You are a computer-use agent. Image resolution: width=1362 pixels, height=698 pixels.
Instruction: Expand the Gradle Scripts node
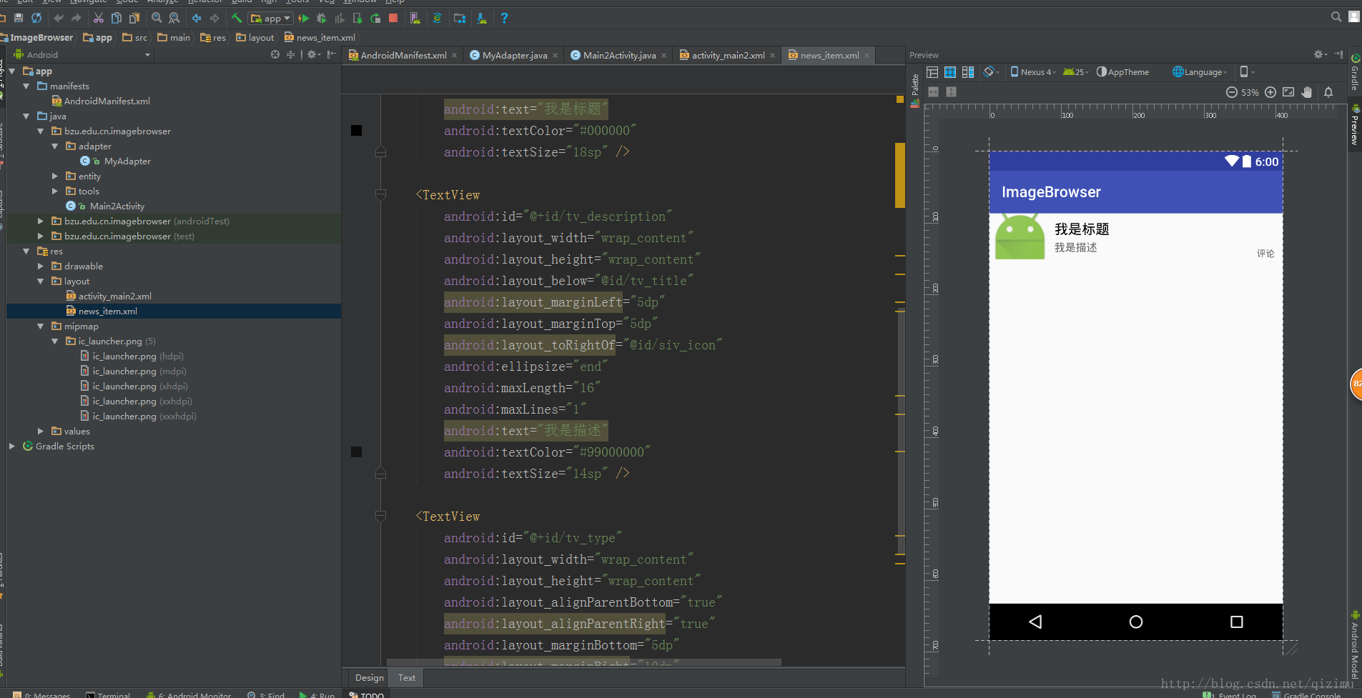click(12, 446)
